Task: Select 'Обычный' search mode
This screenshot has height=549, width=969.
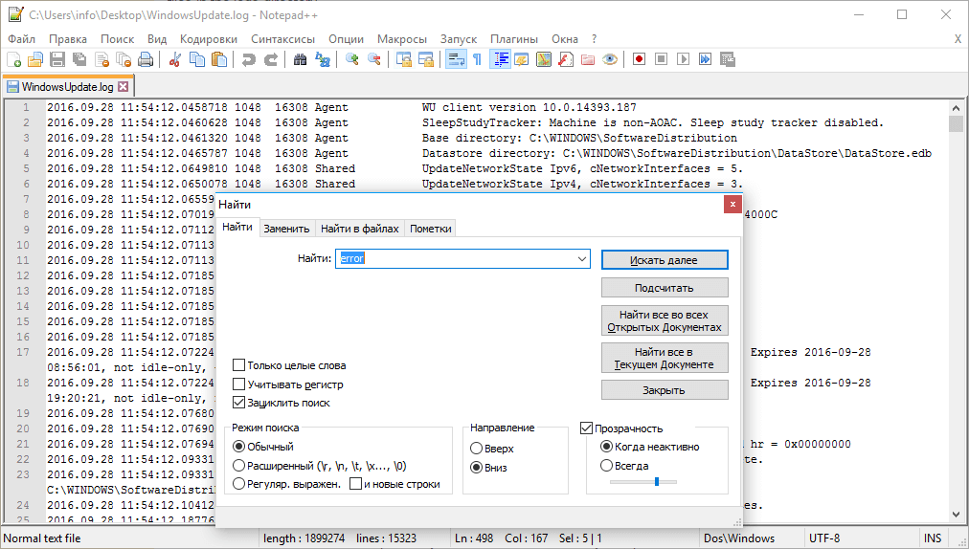Action: (x=238, y=447)
